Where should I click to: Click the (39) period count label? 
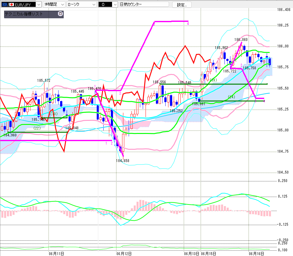coord(213,80)
